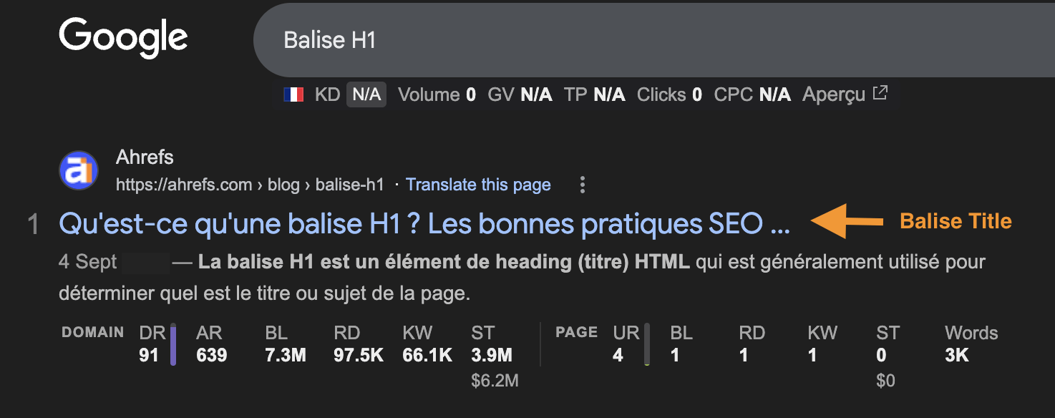1055x418 pixels.
Task: Click the Ahrefs favicon next to the result
Action: (x=78, y=171)
